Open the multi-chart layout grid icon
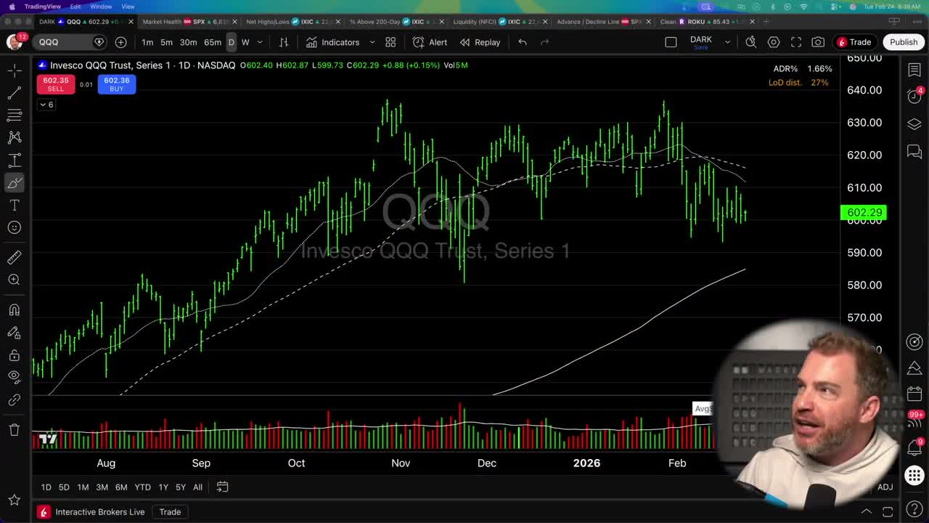The width and height of the screenshot is (929, 523). 390,42
